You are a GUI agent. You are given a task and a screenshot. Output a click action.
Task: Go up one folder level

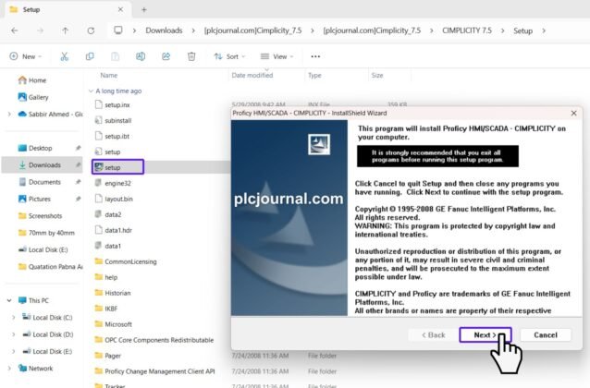[64, 30]
